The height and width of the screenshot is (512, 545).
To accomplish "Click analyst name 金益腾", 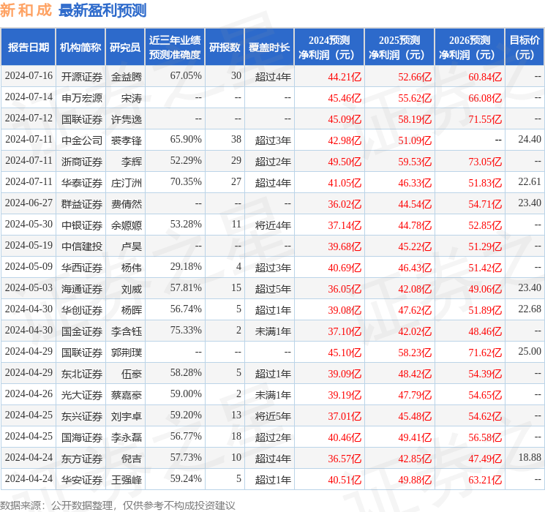I will pyautogui.click(x=127, y=77).
